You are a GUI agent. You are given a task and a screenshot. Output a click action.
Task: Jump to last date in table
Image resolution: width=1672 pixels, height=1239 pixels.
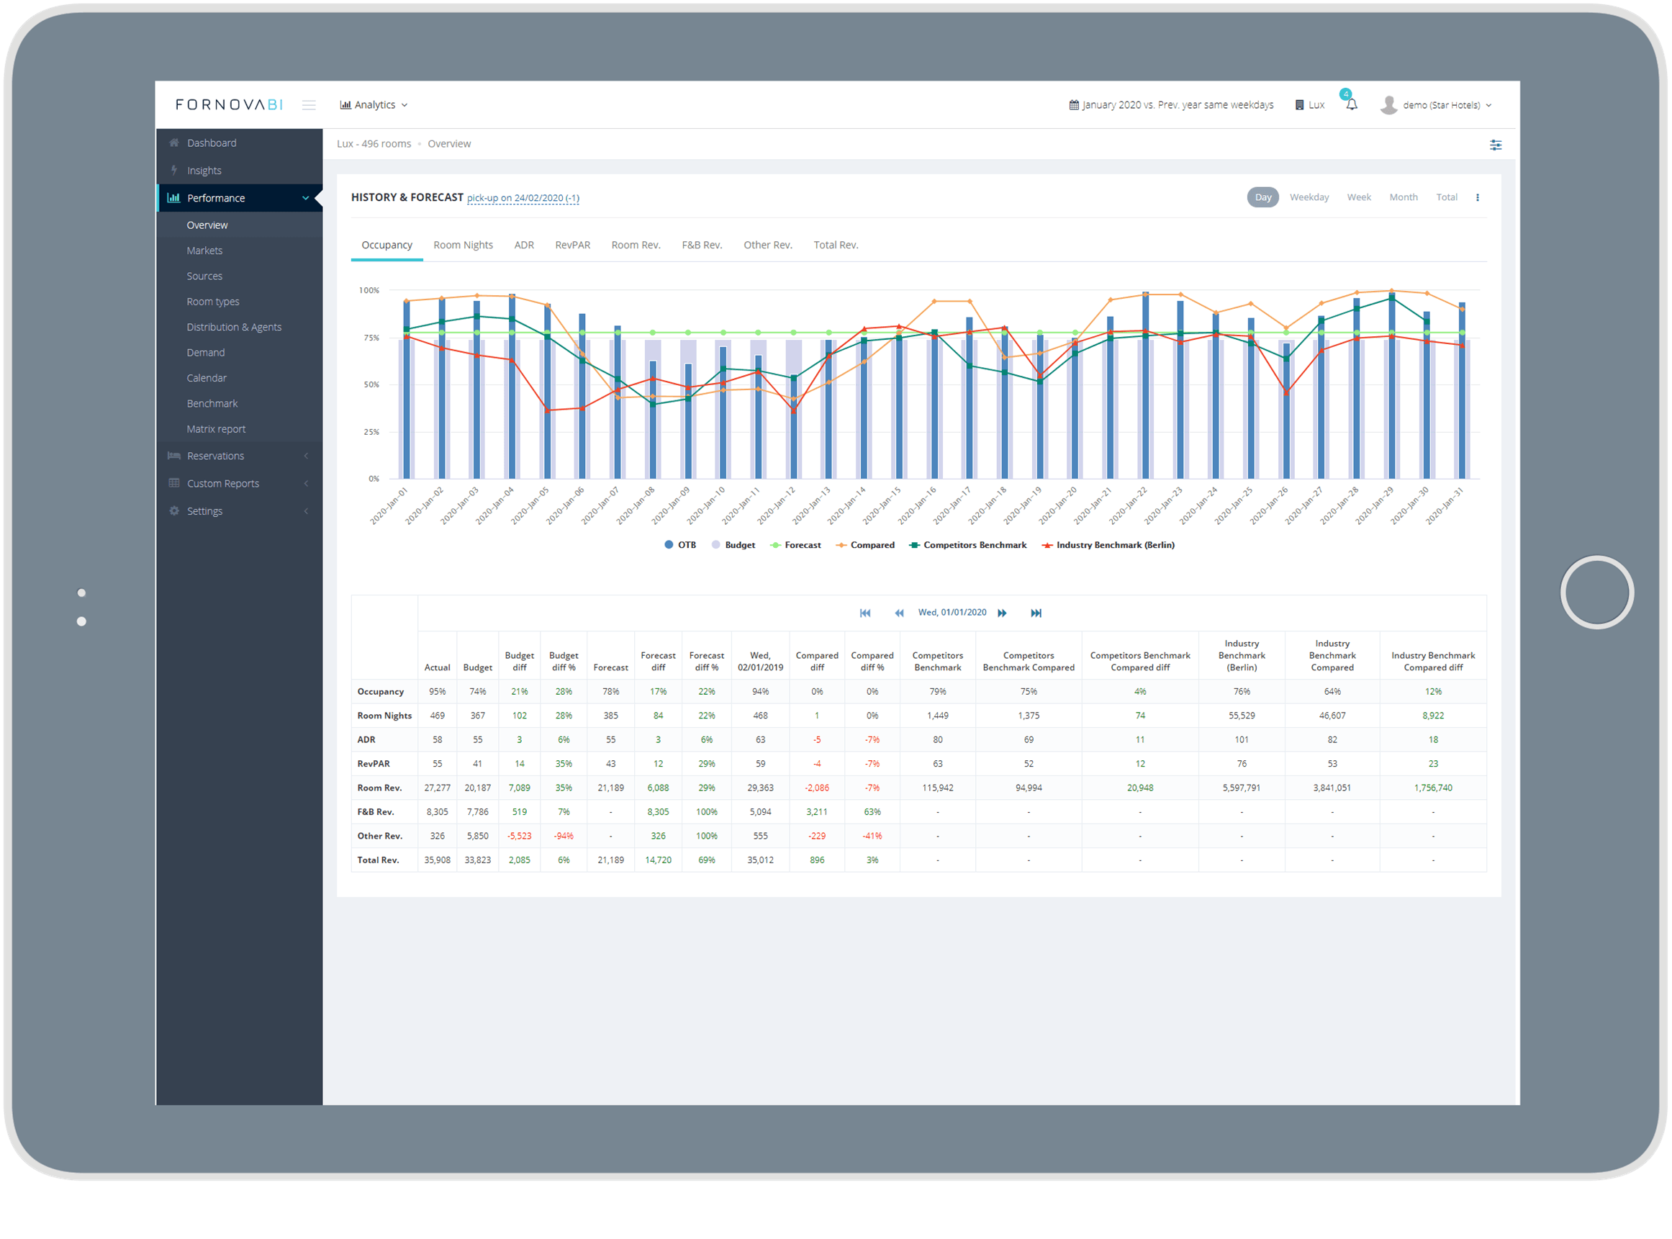coord(1036,613)
